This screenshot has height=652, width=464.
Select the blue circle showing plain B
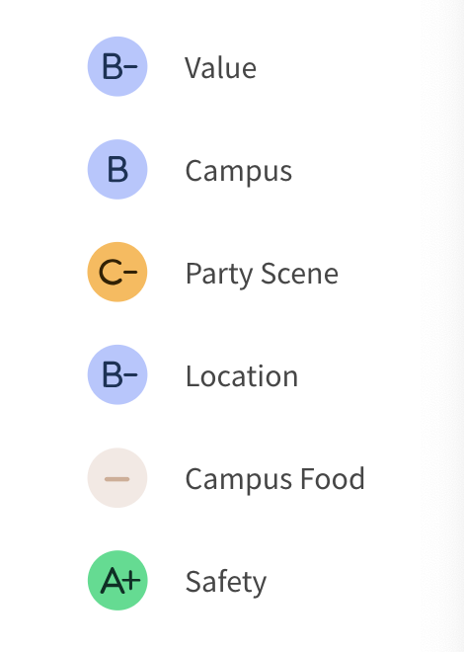[x=117, y=169]
